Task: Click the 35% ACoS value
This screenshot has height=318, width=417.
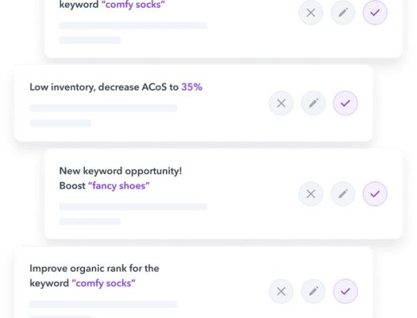Action: pyautogui.click(x=192, y=87)
